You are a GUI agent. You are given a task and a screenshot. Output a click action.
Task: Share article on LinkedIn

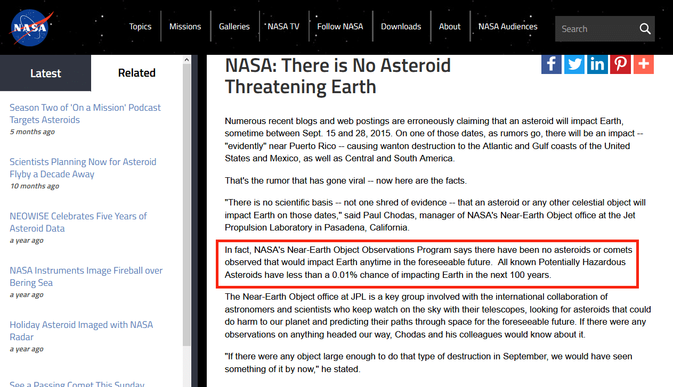[597, 64]
